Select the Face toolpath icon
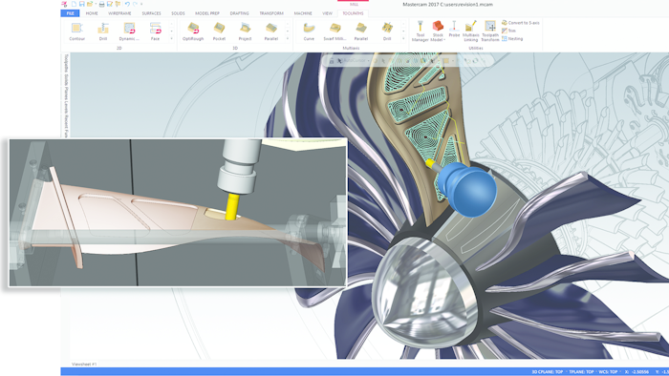 [155, 31]
